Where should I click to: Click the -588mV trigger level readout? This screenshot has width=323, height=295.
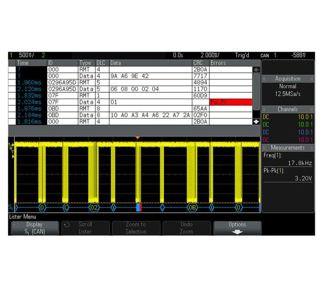click(298, 55)
